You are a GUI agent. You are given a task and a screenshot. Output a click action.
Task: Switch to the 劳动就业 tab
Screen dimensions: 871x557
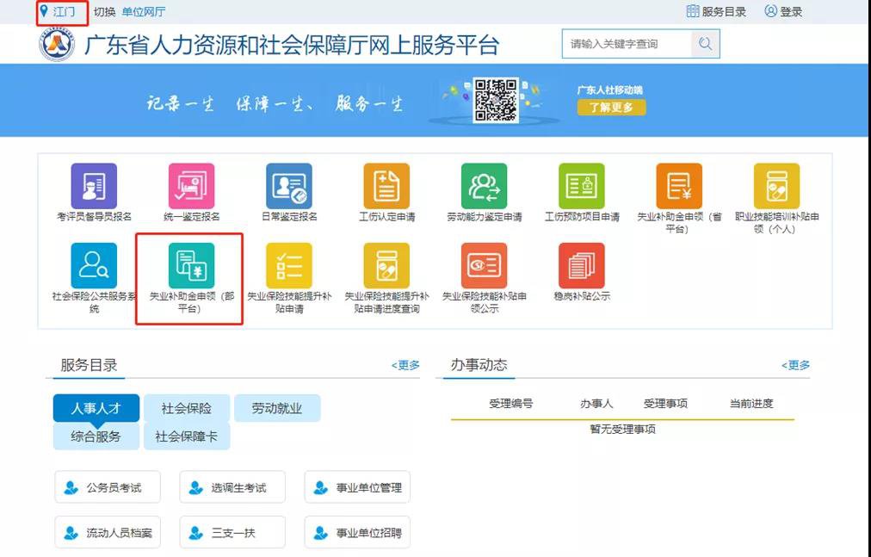(x=277, y=408)
